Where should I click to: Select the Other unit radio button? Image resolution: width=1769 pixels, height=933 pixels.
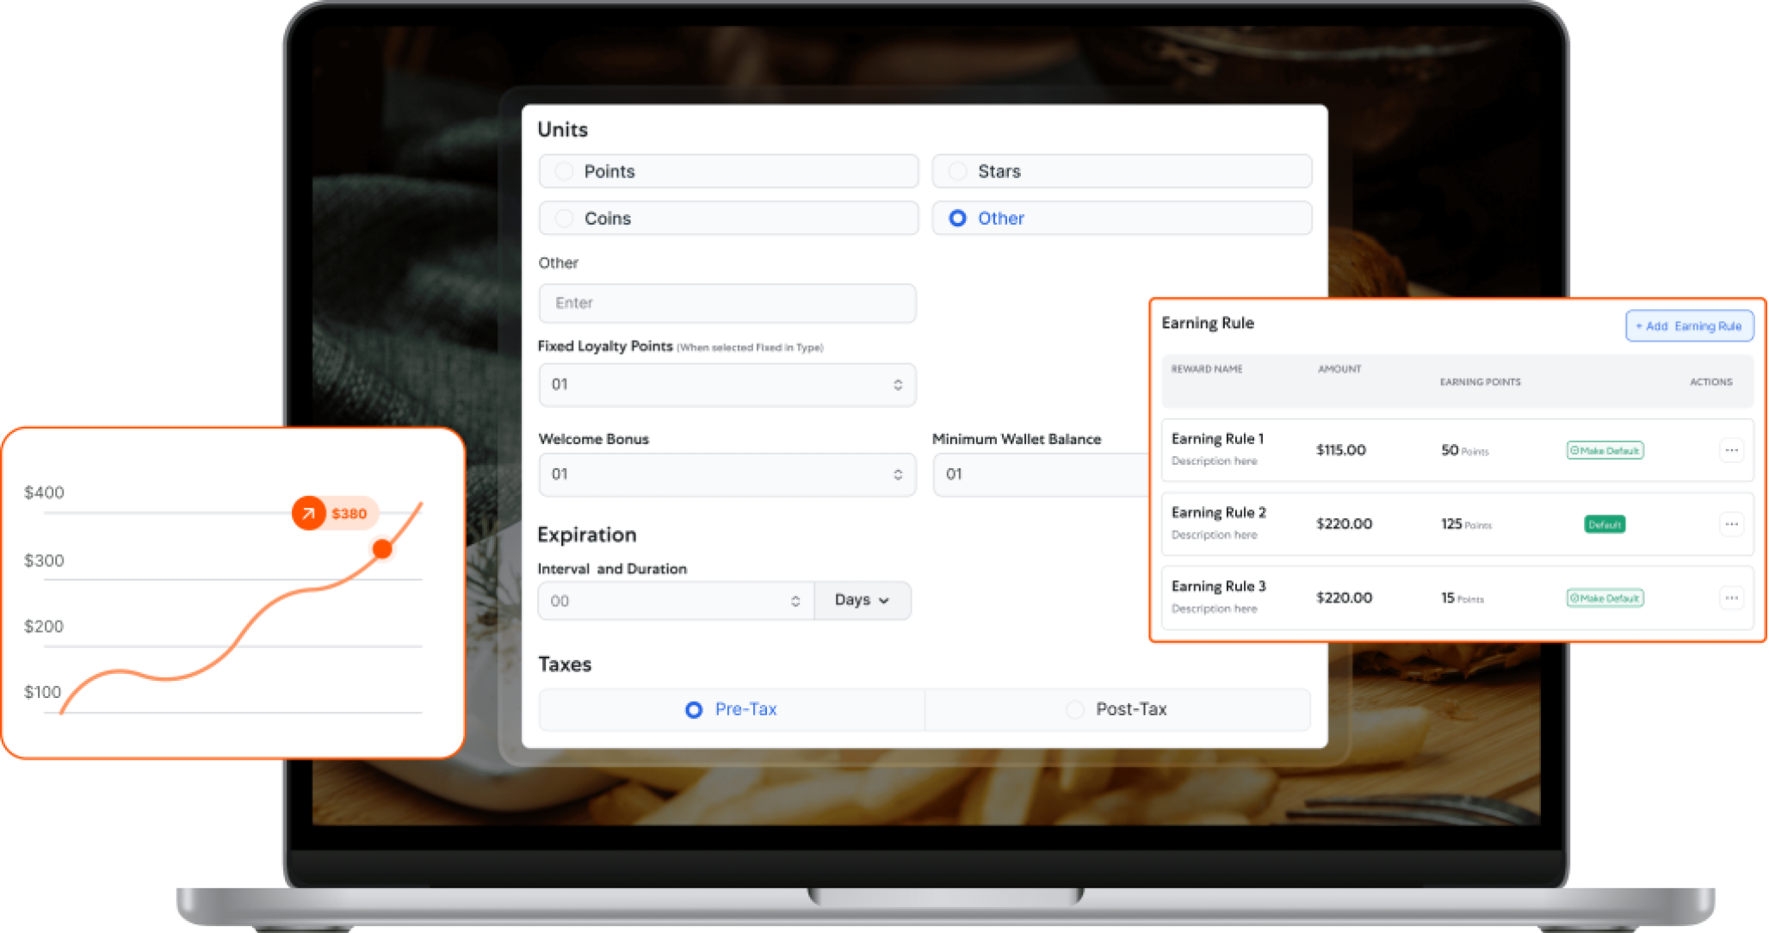point(957,219)
